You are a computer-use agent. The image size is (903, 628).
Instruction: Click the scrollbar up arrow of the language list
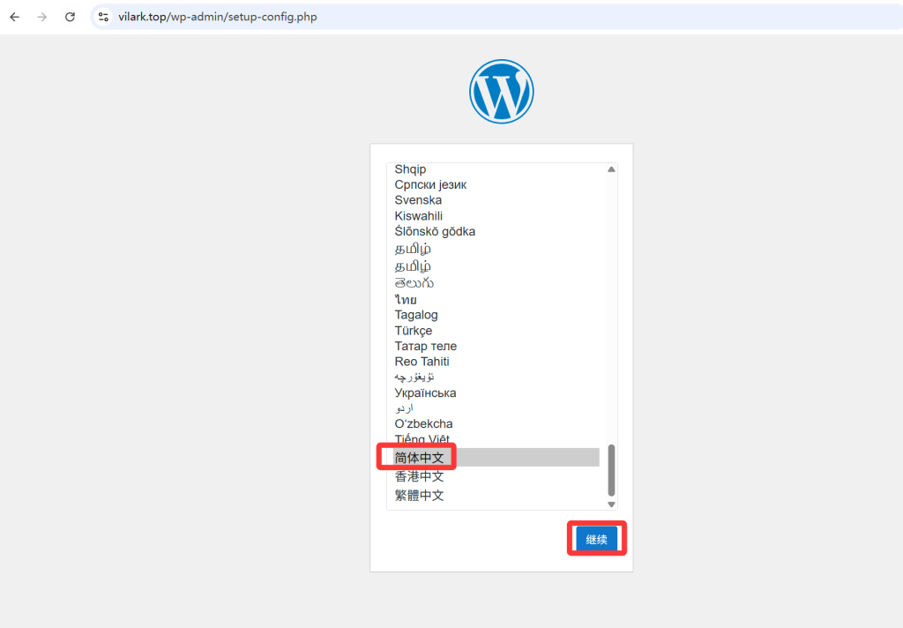coord(611,169)
